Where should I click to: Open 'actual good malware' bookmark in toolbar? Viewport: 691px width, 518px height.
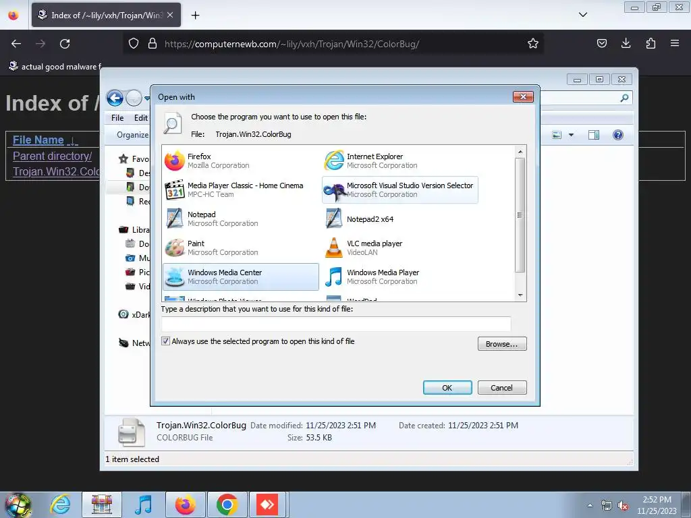(55, 67)
